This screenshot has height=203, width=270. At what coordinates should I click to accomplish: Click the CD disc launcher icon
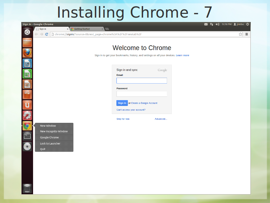click(27, 146)
